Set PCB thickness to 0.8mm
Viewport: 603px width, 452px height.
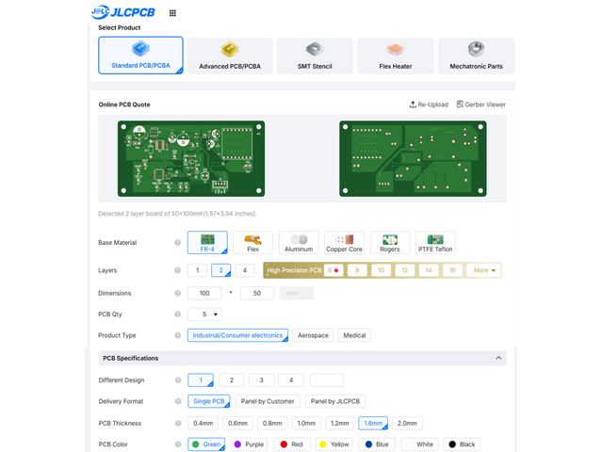click(272, 423)
